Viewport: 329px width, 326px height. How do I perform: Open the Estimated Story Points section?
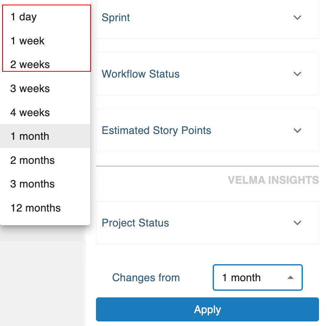point(157,130)
